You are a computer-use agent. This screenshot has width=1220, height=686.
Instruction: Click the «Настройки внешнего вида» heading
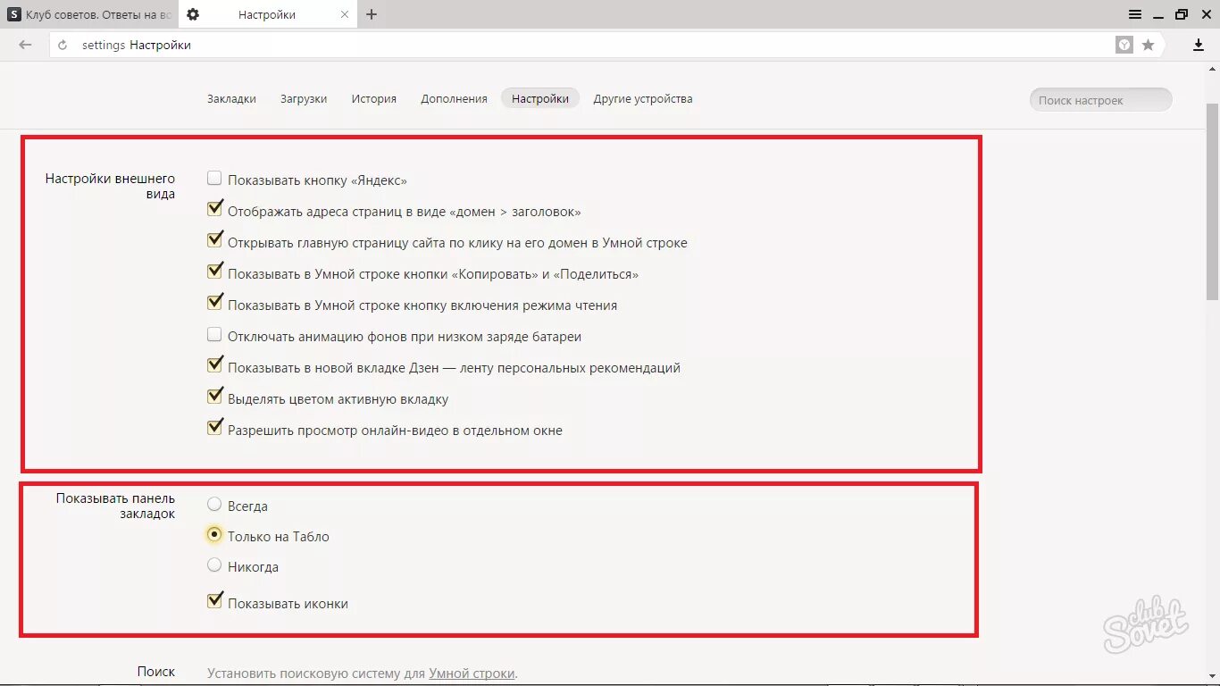(111, 186)
